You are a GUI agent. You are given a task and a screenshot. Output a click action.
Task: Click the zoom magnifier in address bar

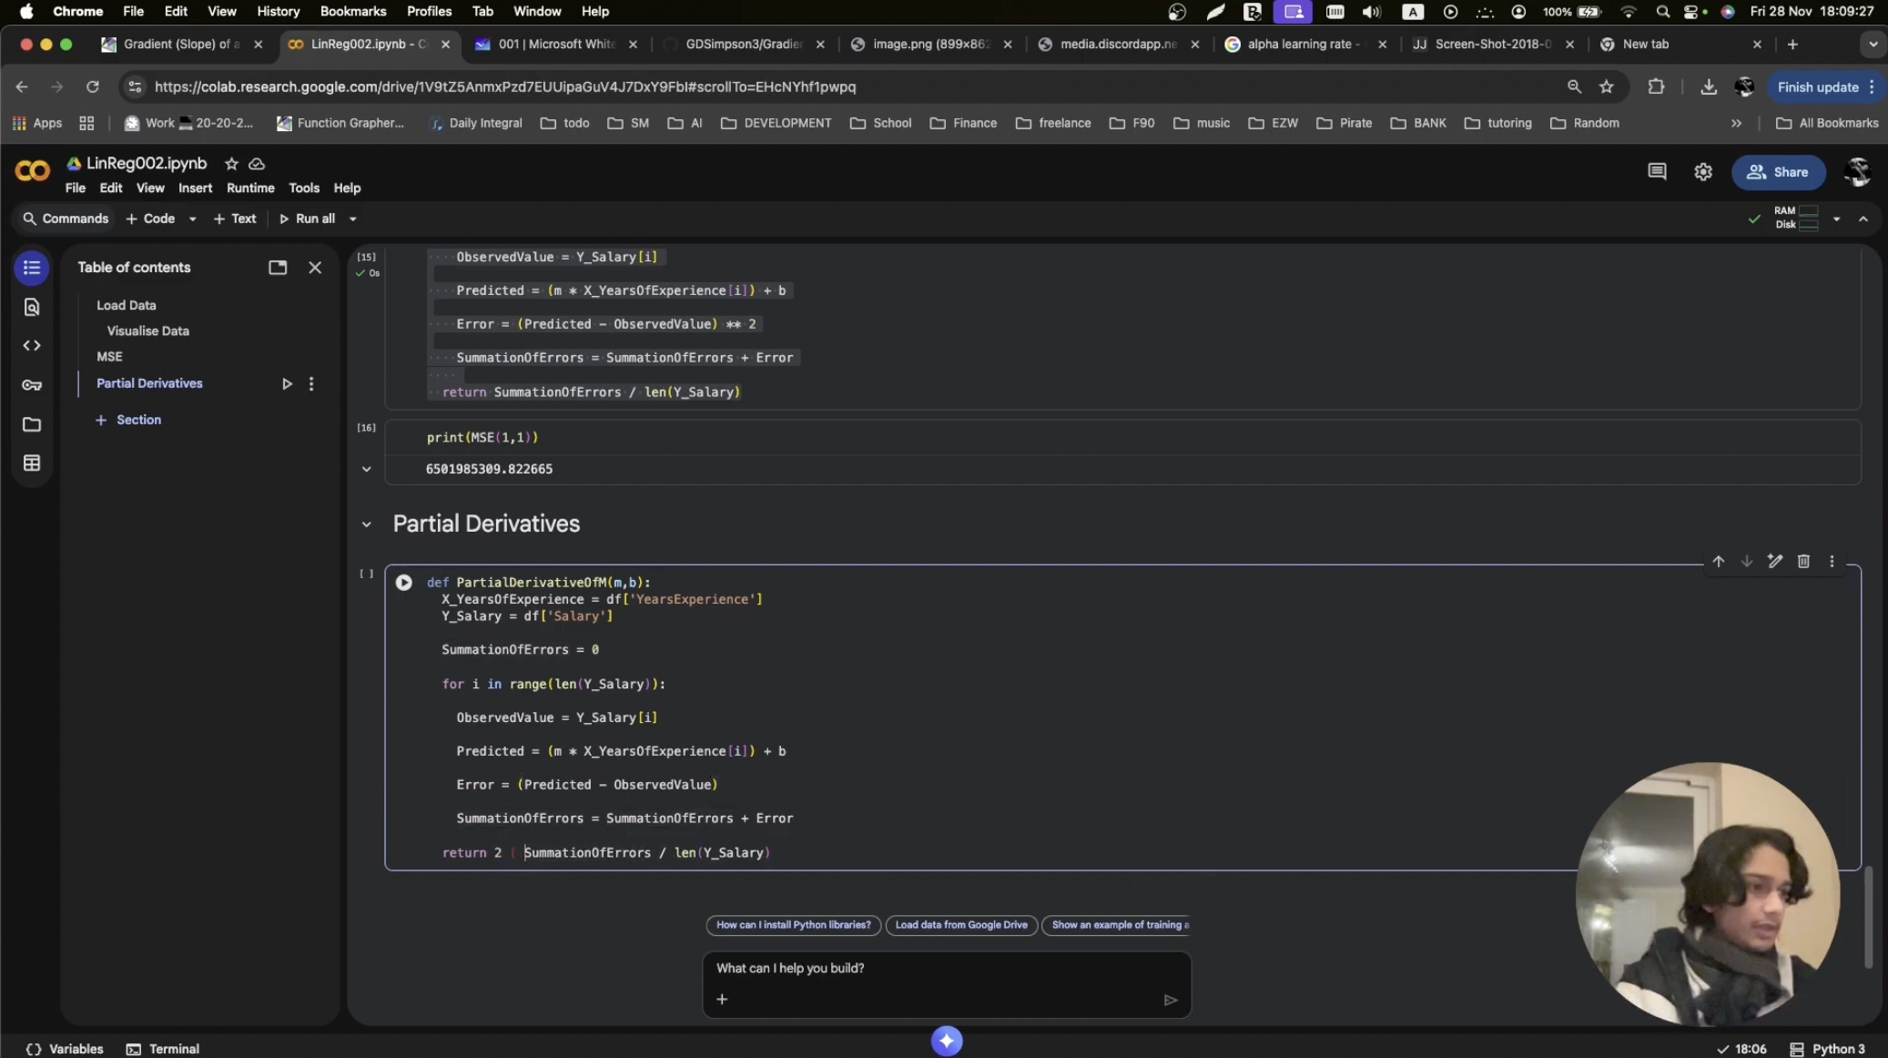pos(1574,87)
